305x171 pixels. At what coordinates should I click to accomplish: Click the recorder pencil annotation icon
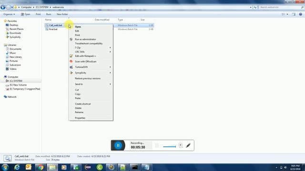188,145
